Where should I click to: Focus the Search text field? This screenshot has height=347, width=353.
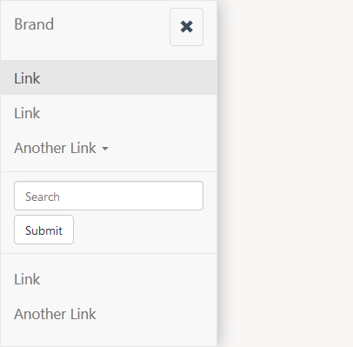tap(109, 196)
